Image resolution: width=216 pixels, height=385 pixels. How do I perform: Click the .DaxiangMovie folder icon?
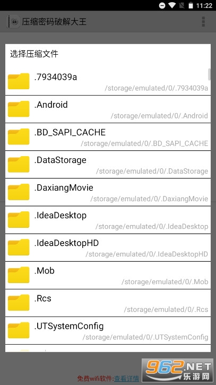tap(19, 192)
